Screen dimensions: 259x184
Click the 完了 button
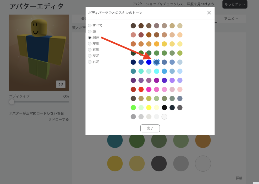tap(150, 128)
